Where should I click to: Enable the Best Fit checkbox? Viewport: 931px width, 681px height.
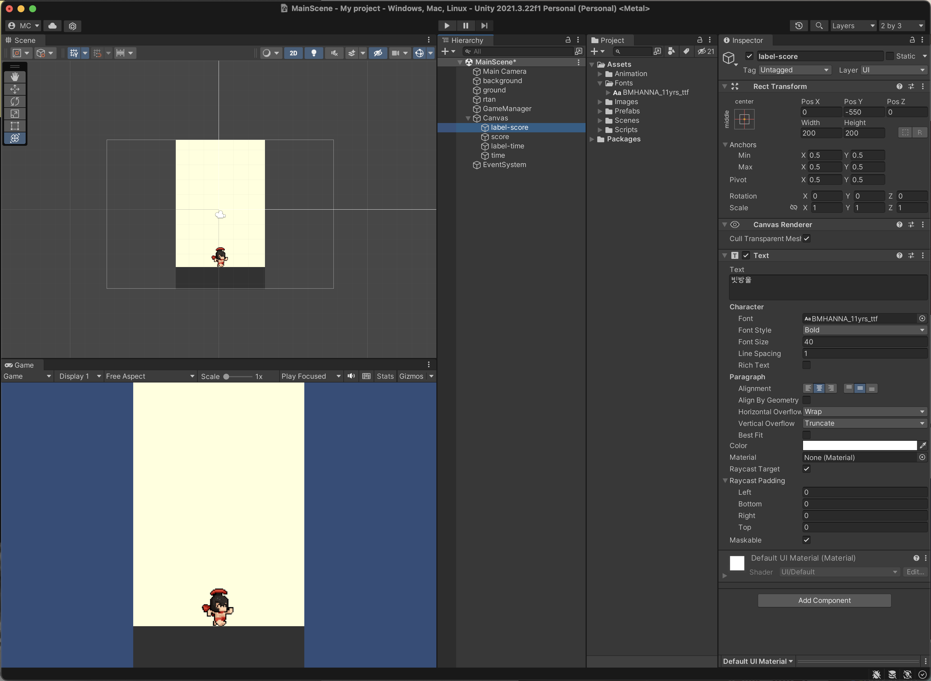point(807,435)
